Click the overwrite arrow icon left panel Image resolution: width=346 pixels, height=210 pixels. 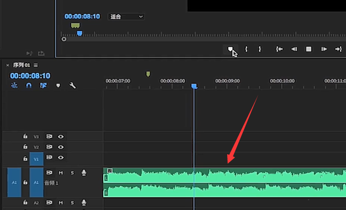tap(30, 54)
